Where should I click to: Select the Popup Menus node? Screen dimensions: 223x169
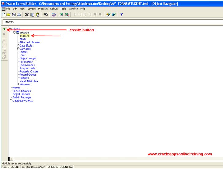coord(27,65)
